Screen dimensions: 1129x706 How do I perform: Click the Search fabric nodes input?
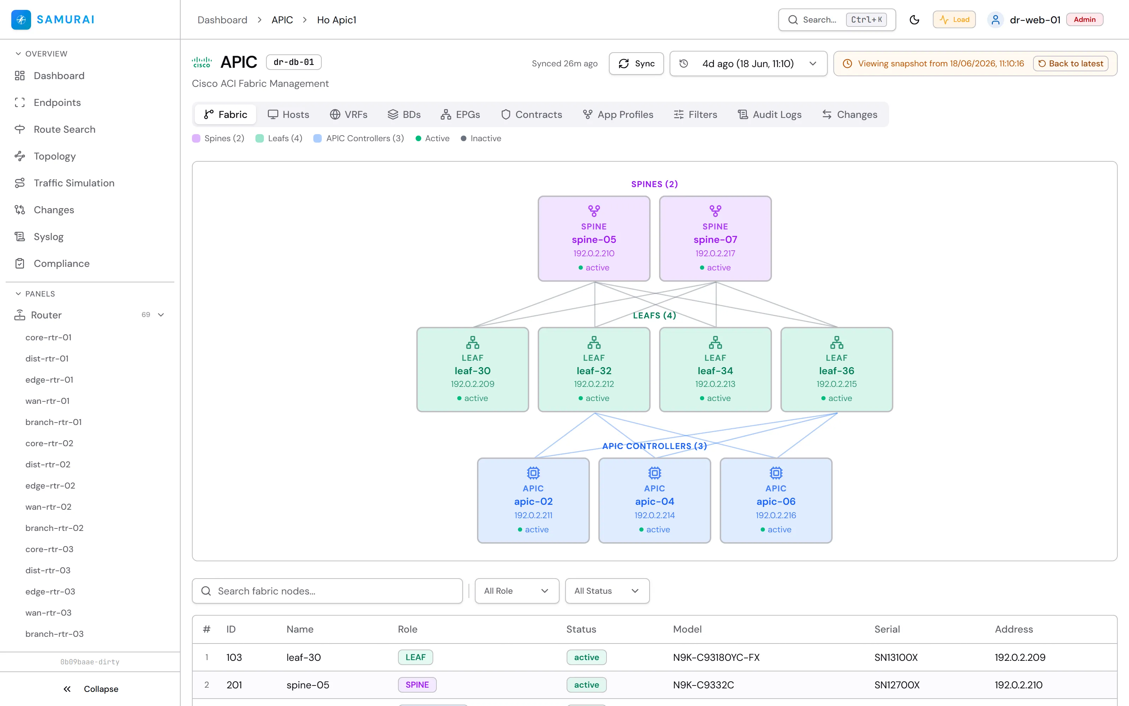[327, 591]
